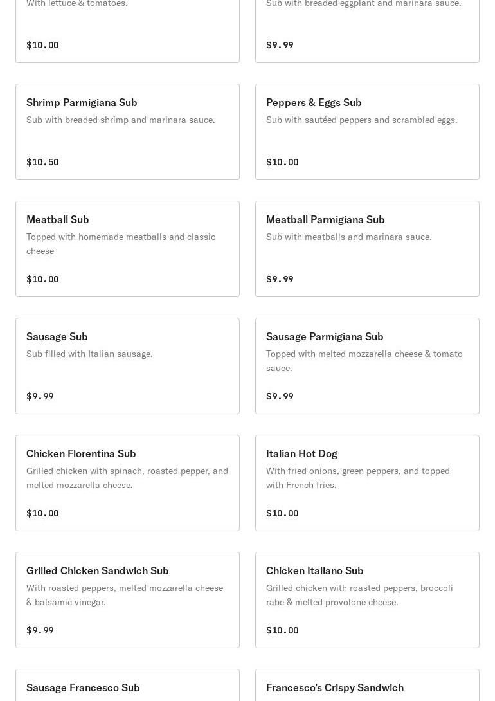Click the Sausage Sub $9.99 price

click(40, 396)
